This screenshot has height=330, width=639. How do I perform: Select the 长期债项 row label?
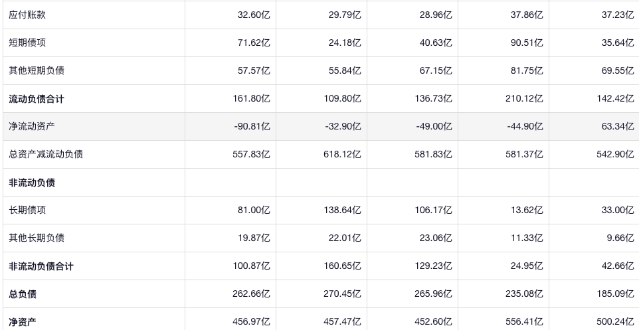coord(27,210)
